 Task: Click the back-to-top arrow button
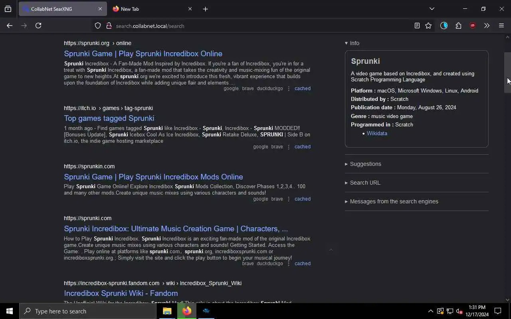tap(331, 250)
